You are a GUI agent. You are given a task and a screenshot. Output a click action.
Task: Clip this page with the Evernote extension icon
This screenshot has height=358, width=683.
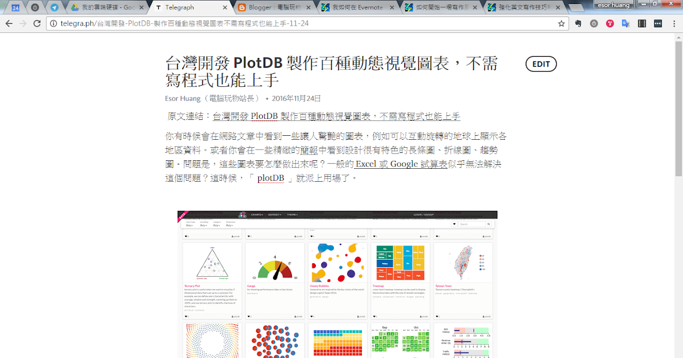click(x=578, y=24)
